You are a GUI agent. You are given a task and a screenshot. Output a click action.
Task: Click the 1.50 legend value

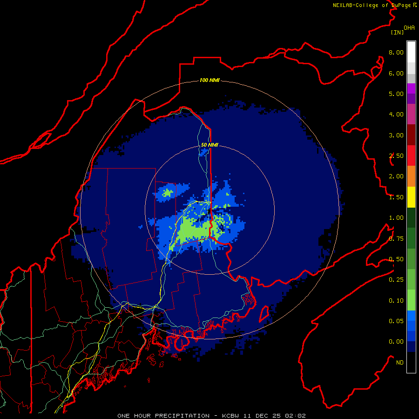[396, 197]
